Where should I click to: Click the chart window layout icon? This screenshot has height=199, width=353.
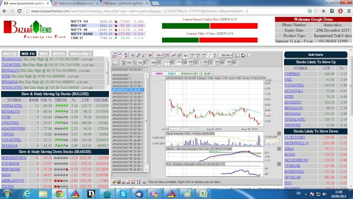114,55
